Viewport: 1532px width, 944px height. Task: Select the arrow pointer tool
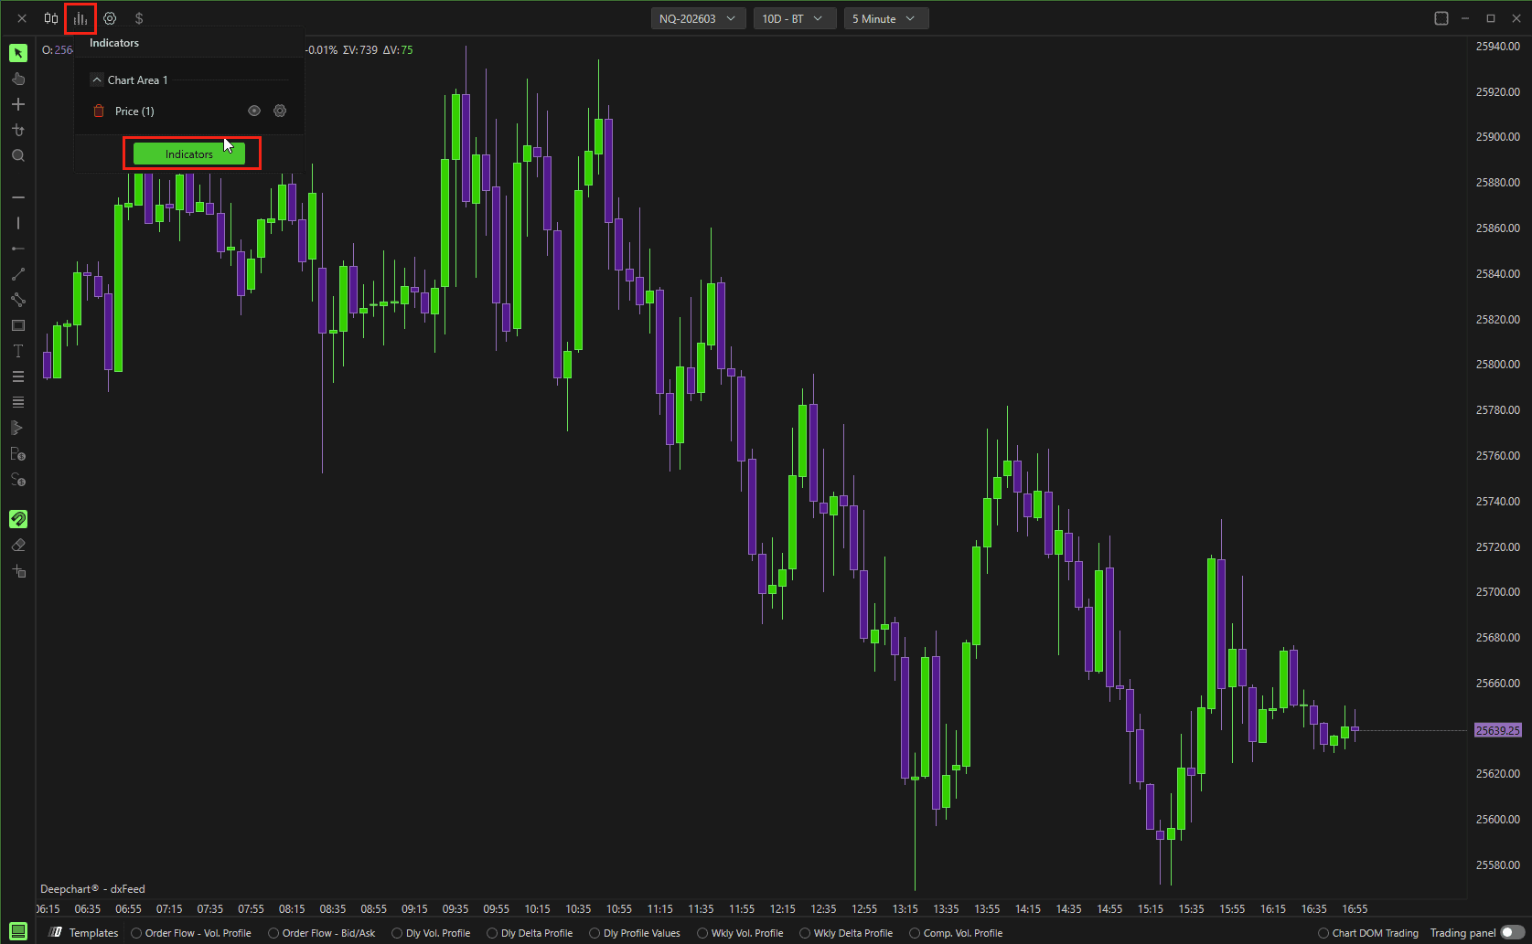click(x=18, y=53)
